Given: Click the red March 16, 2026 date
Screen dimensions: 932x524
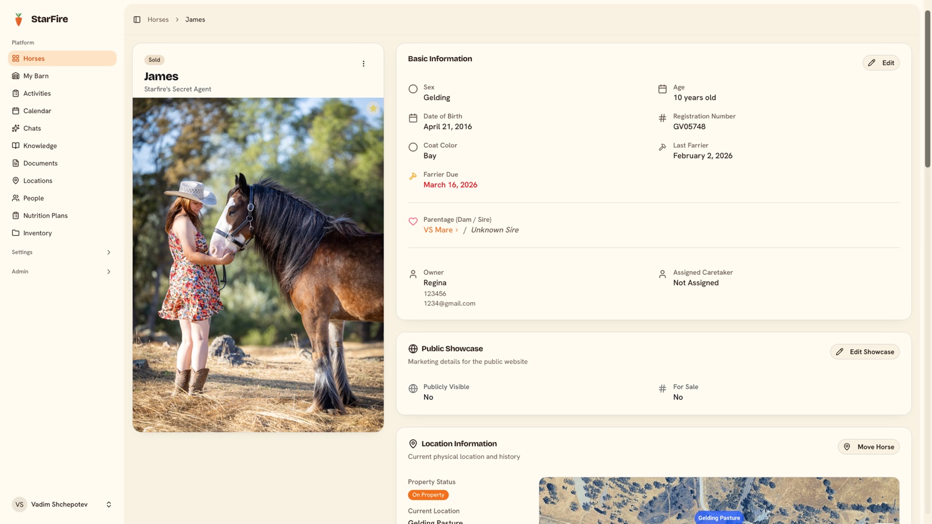Looking at the screenshot, I should click(x=450, y=185).
